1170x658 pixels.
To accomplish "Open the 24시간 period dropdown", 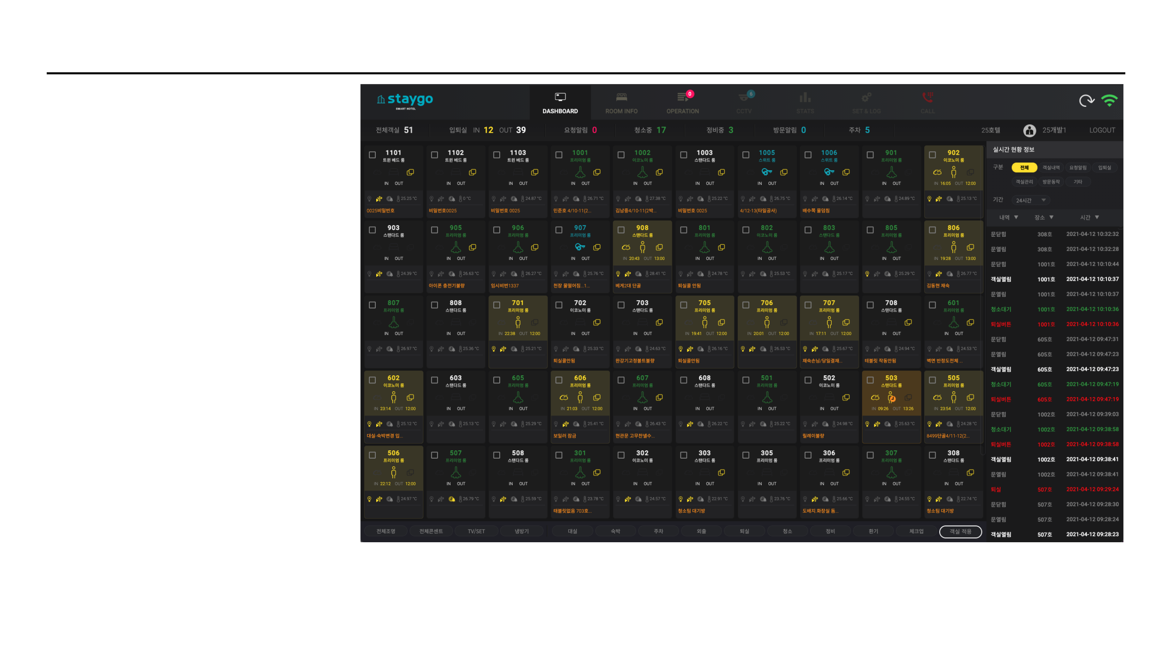I will tap(1031, 200).
